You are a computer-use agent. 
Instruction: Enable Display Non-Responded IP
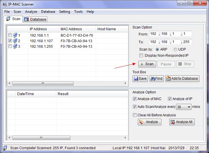141,55
